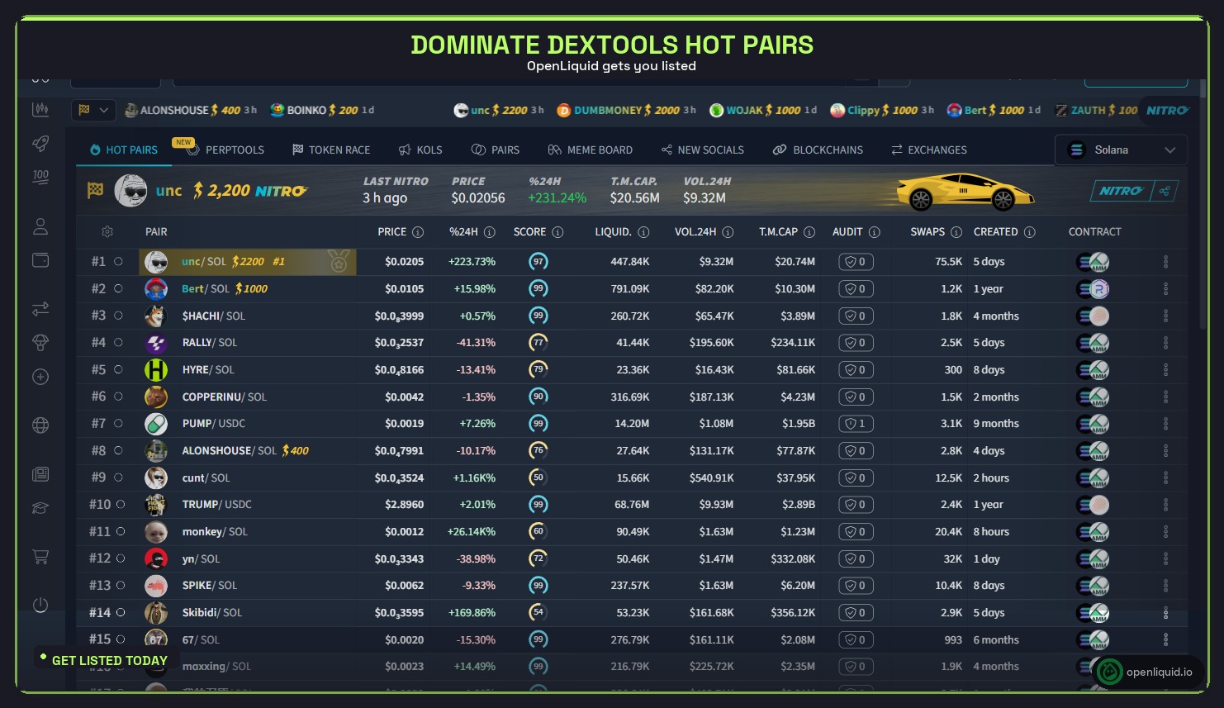Click the audit shield badge on the PUMP row
1224x708 pixels.
856,423
